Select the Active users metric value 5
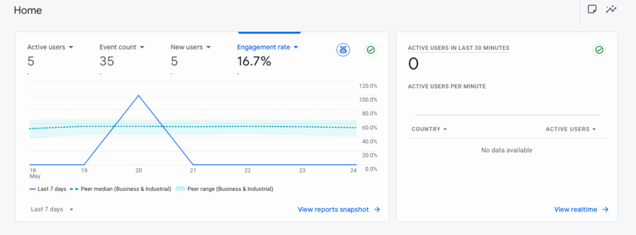This screenshot has height=235, width=636. (x=31, y=61)
